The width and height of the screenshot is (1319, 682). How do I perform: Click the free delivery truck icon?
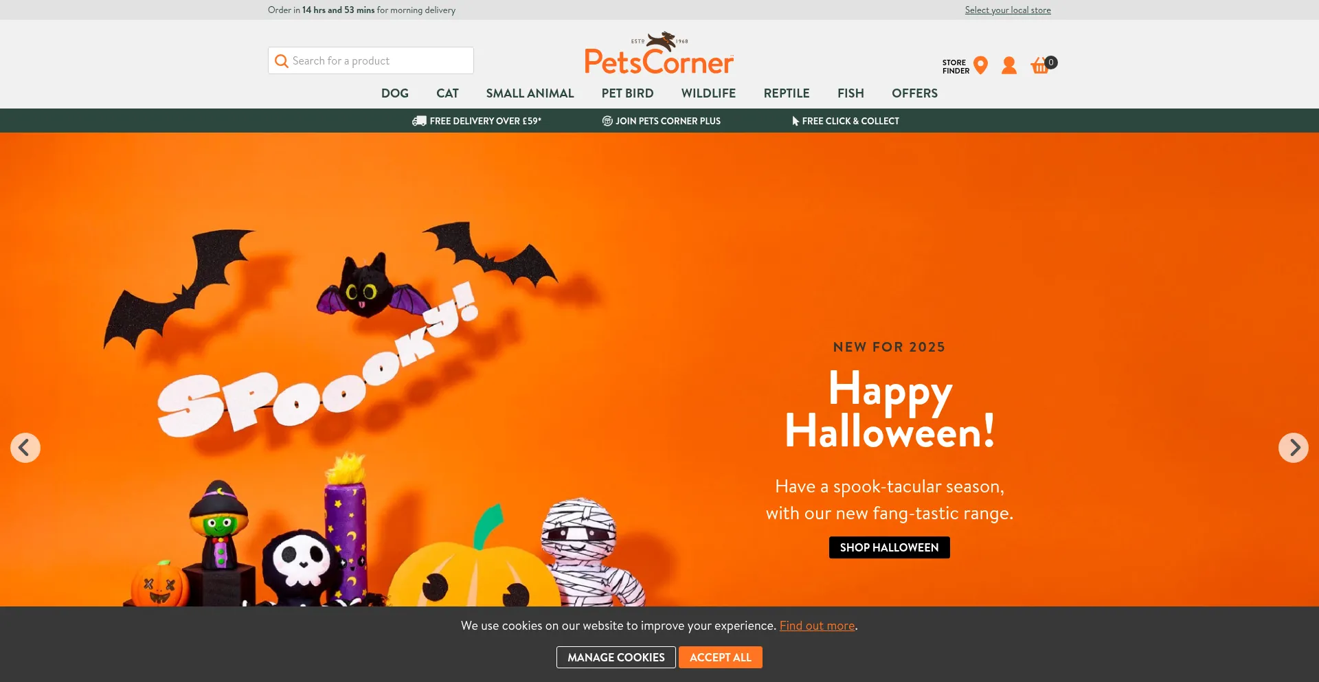(x=419, y=121)
